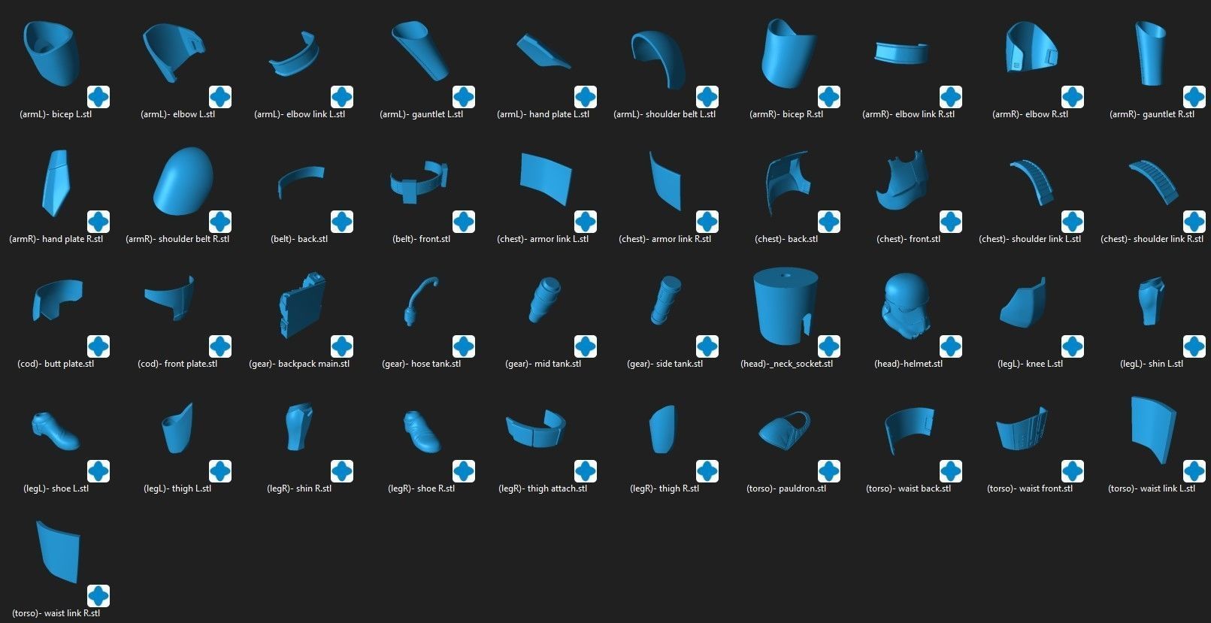Click the badge icon on thigh attach.stl
The image size is (1211, 623).
(x=586, y=471)
